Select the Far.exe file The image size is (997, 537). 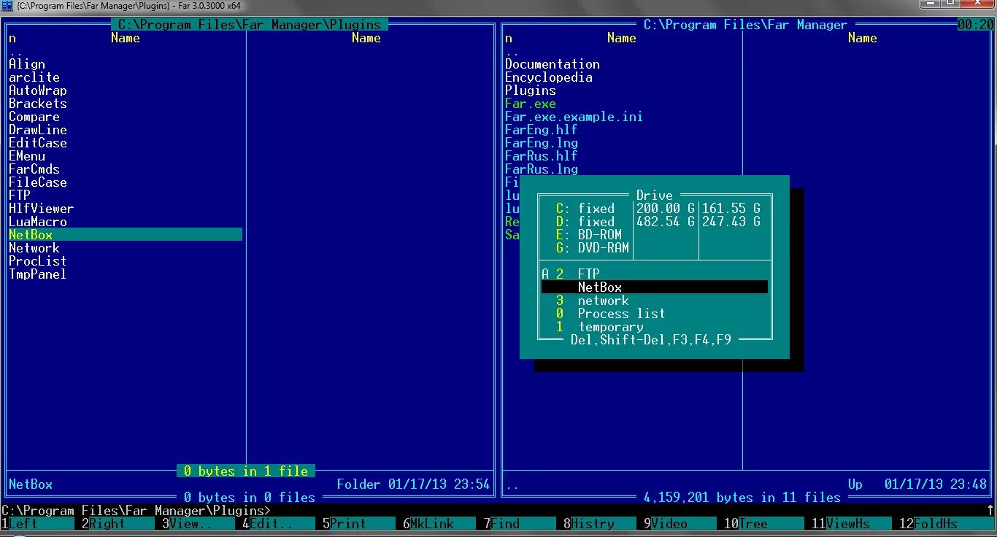pos(531,104)
